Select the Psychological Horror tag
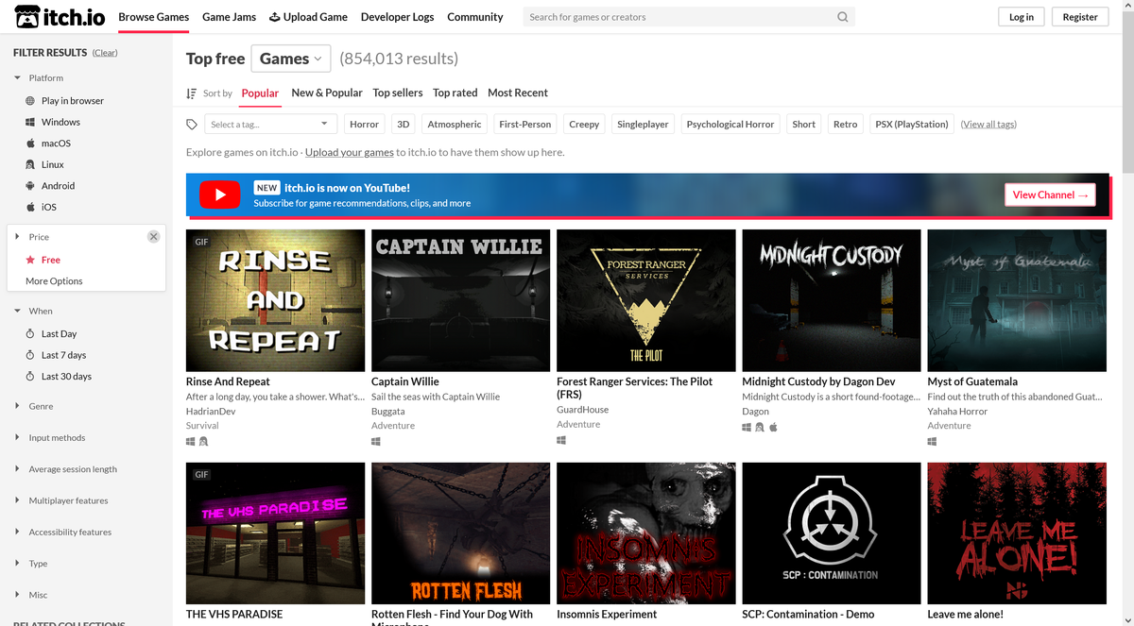The width and height of the screenshot is (1134, 626). [730, 125]
